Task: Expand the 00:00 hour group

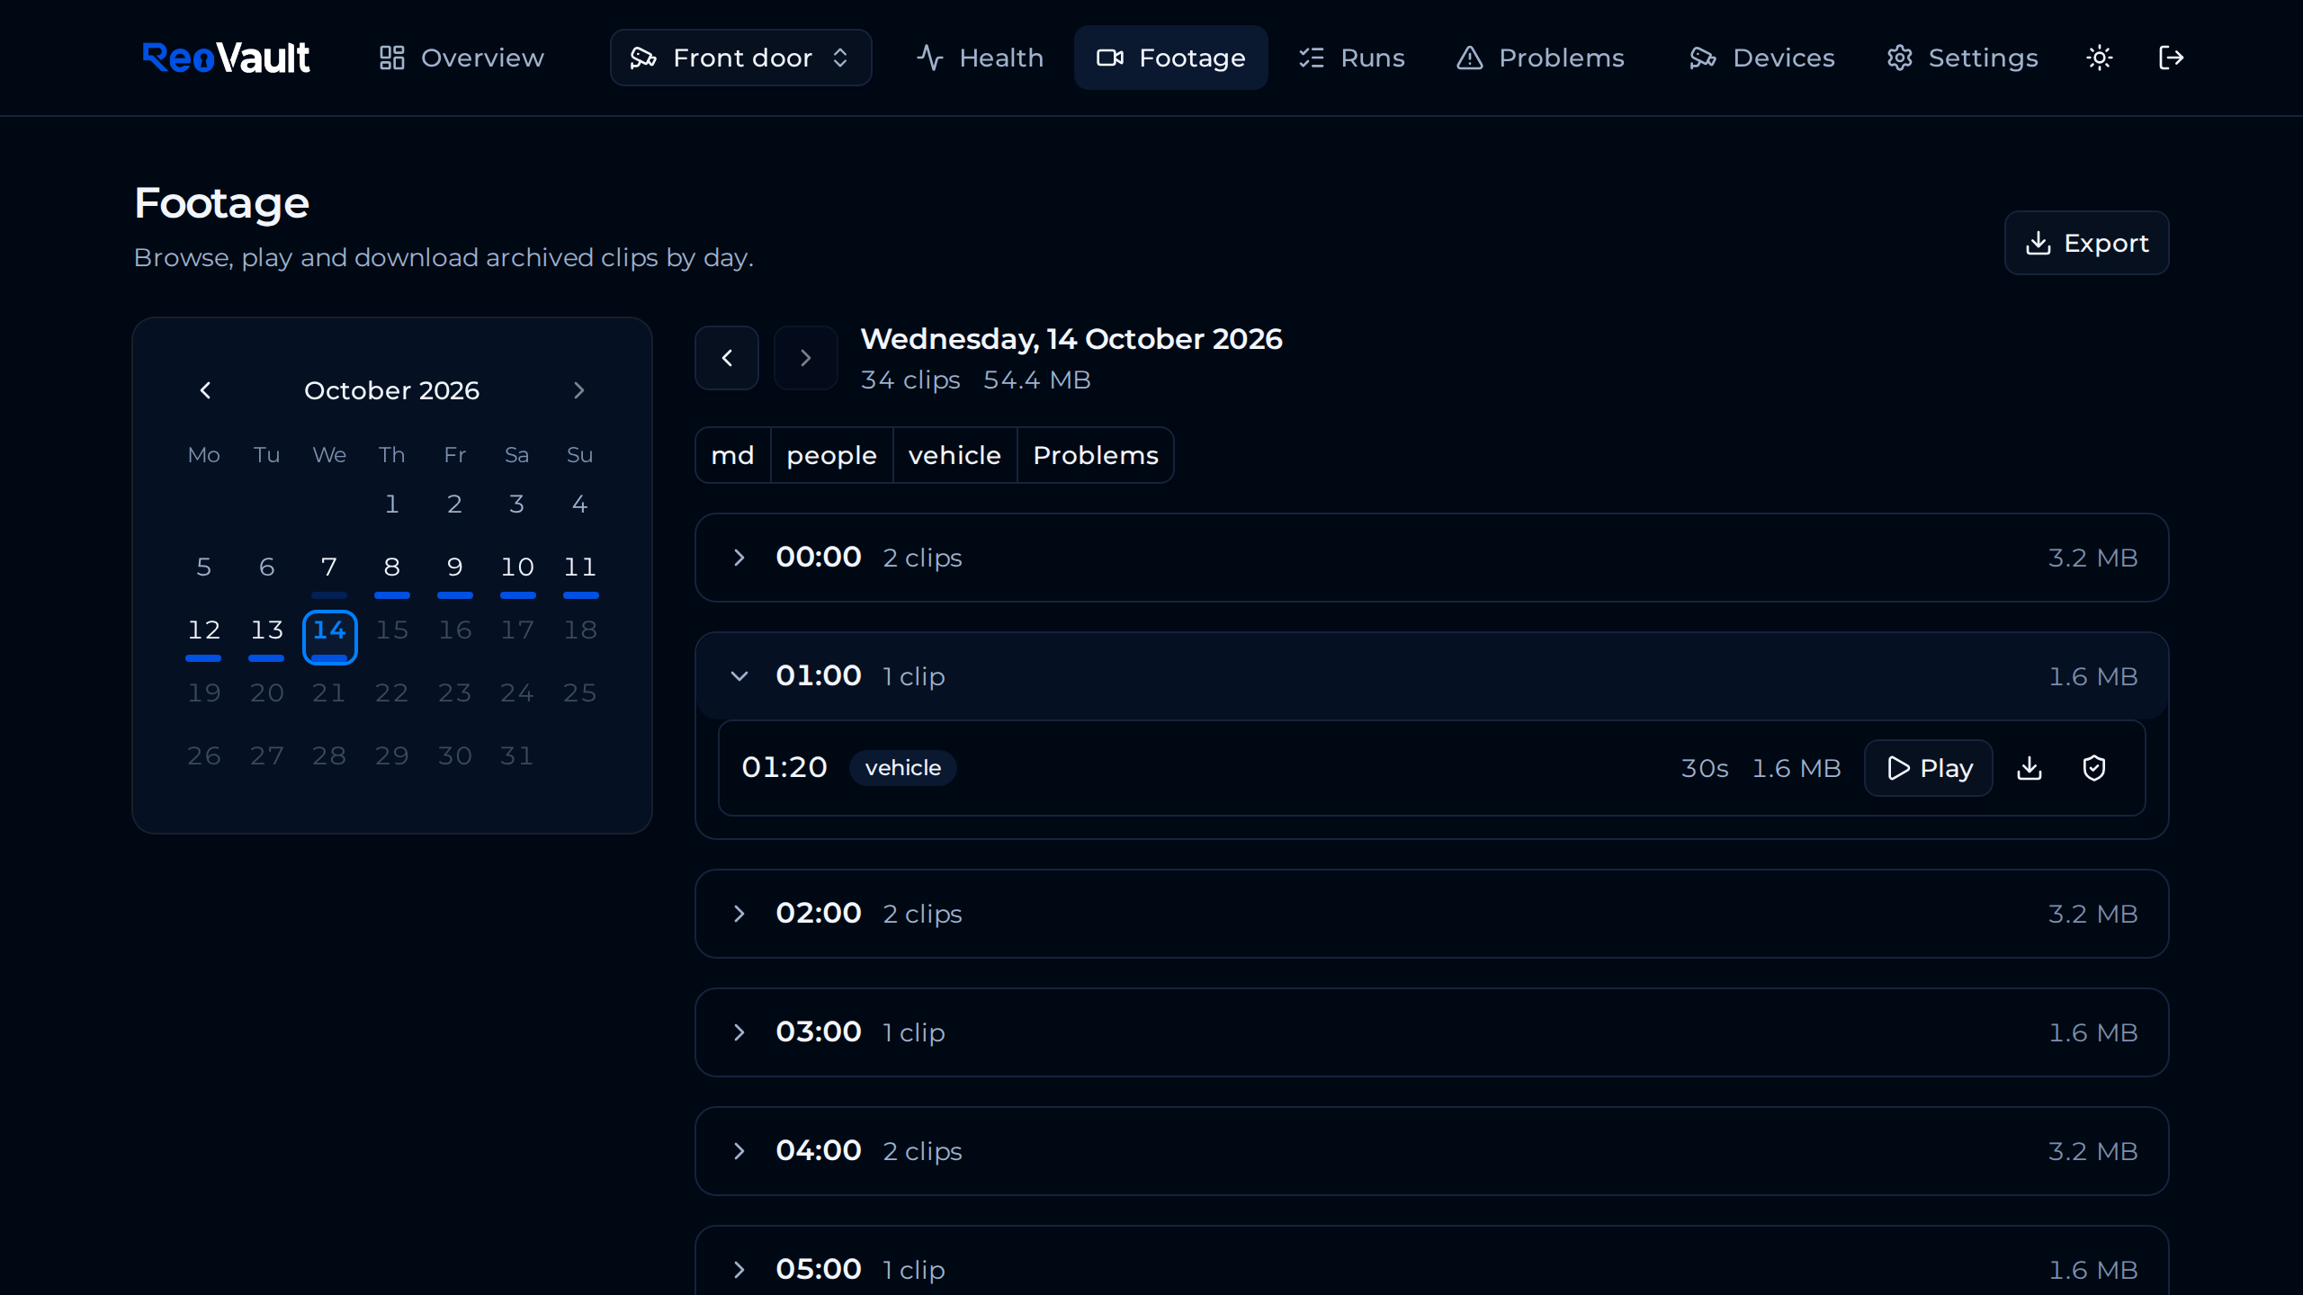Action: [1432, 558]
